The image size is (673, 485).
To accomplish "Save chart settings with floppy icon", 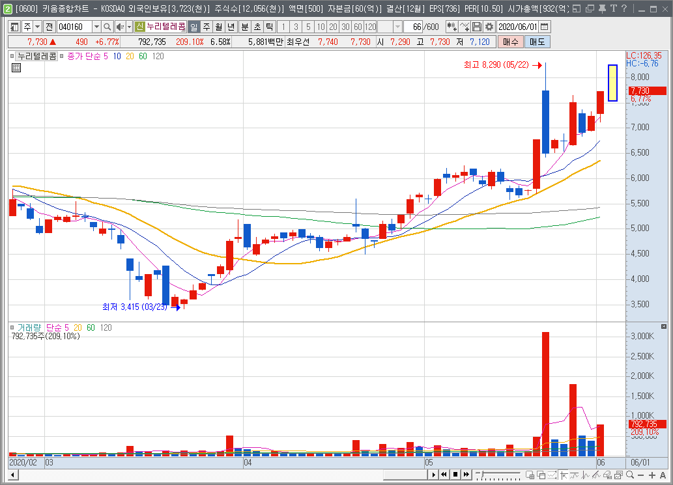I will click(476, 27).
